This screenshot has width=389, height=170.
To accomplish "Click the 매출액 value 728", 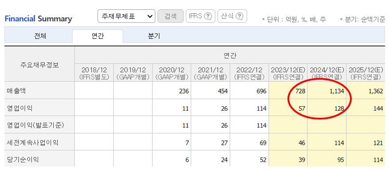I will pyautogui.click(x=300, y=91).
